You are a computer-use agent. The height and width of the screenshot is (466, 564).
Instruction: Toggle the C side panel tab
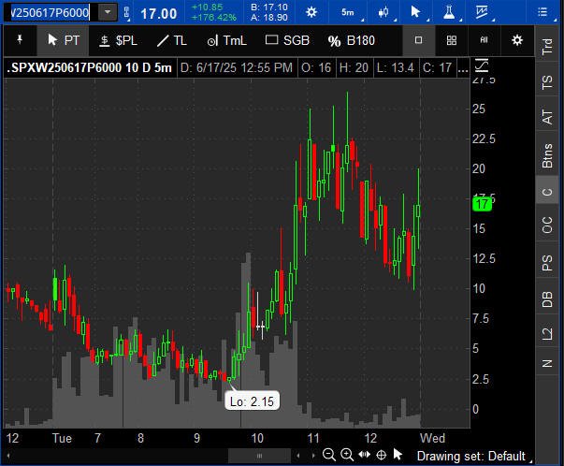coord(547,192)
